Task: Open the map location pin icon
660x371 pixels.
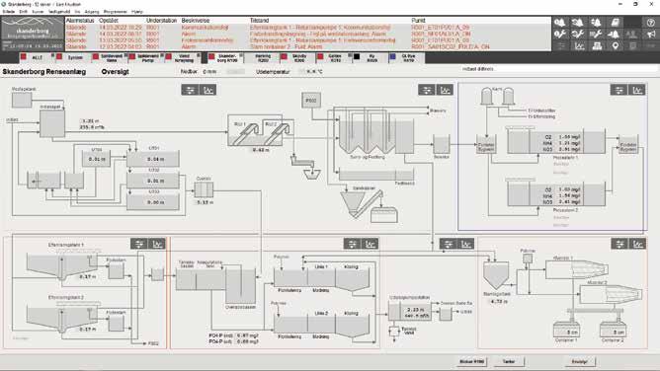Action: coord(615,46)
